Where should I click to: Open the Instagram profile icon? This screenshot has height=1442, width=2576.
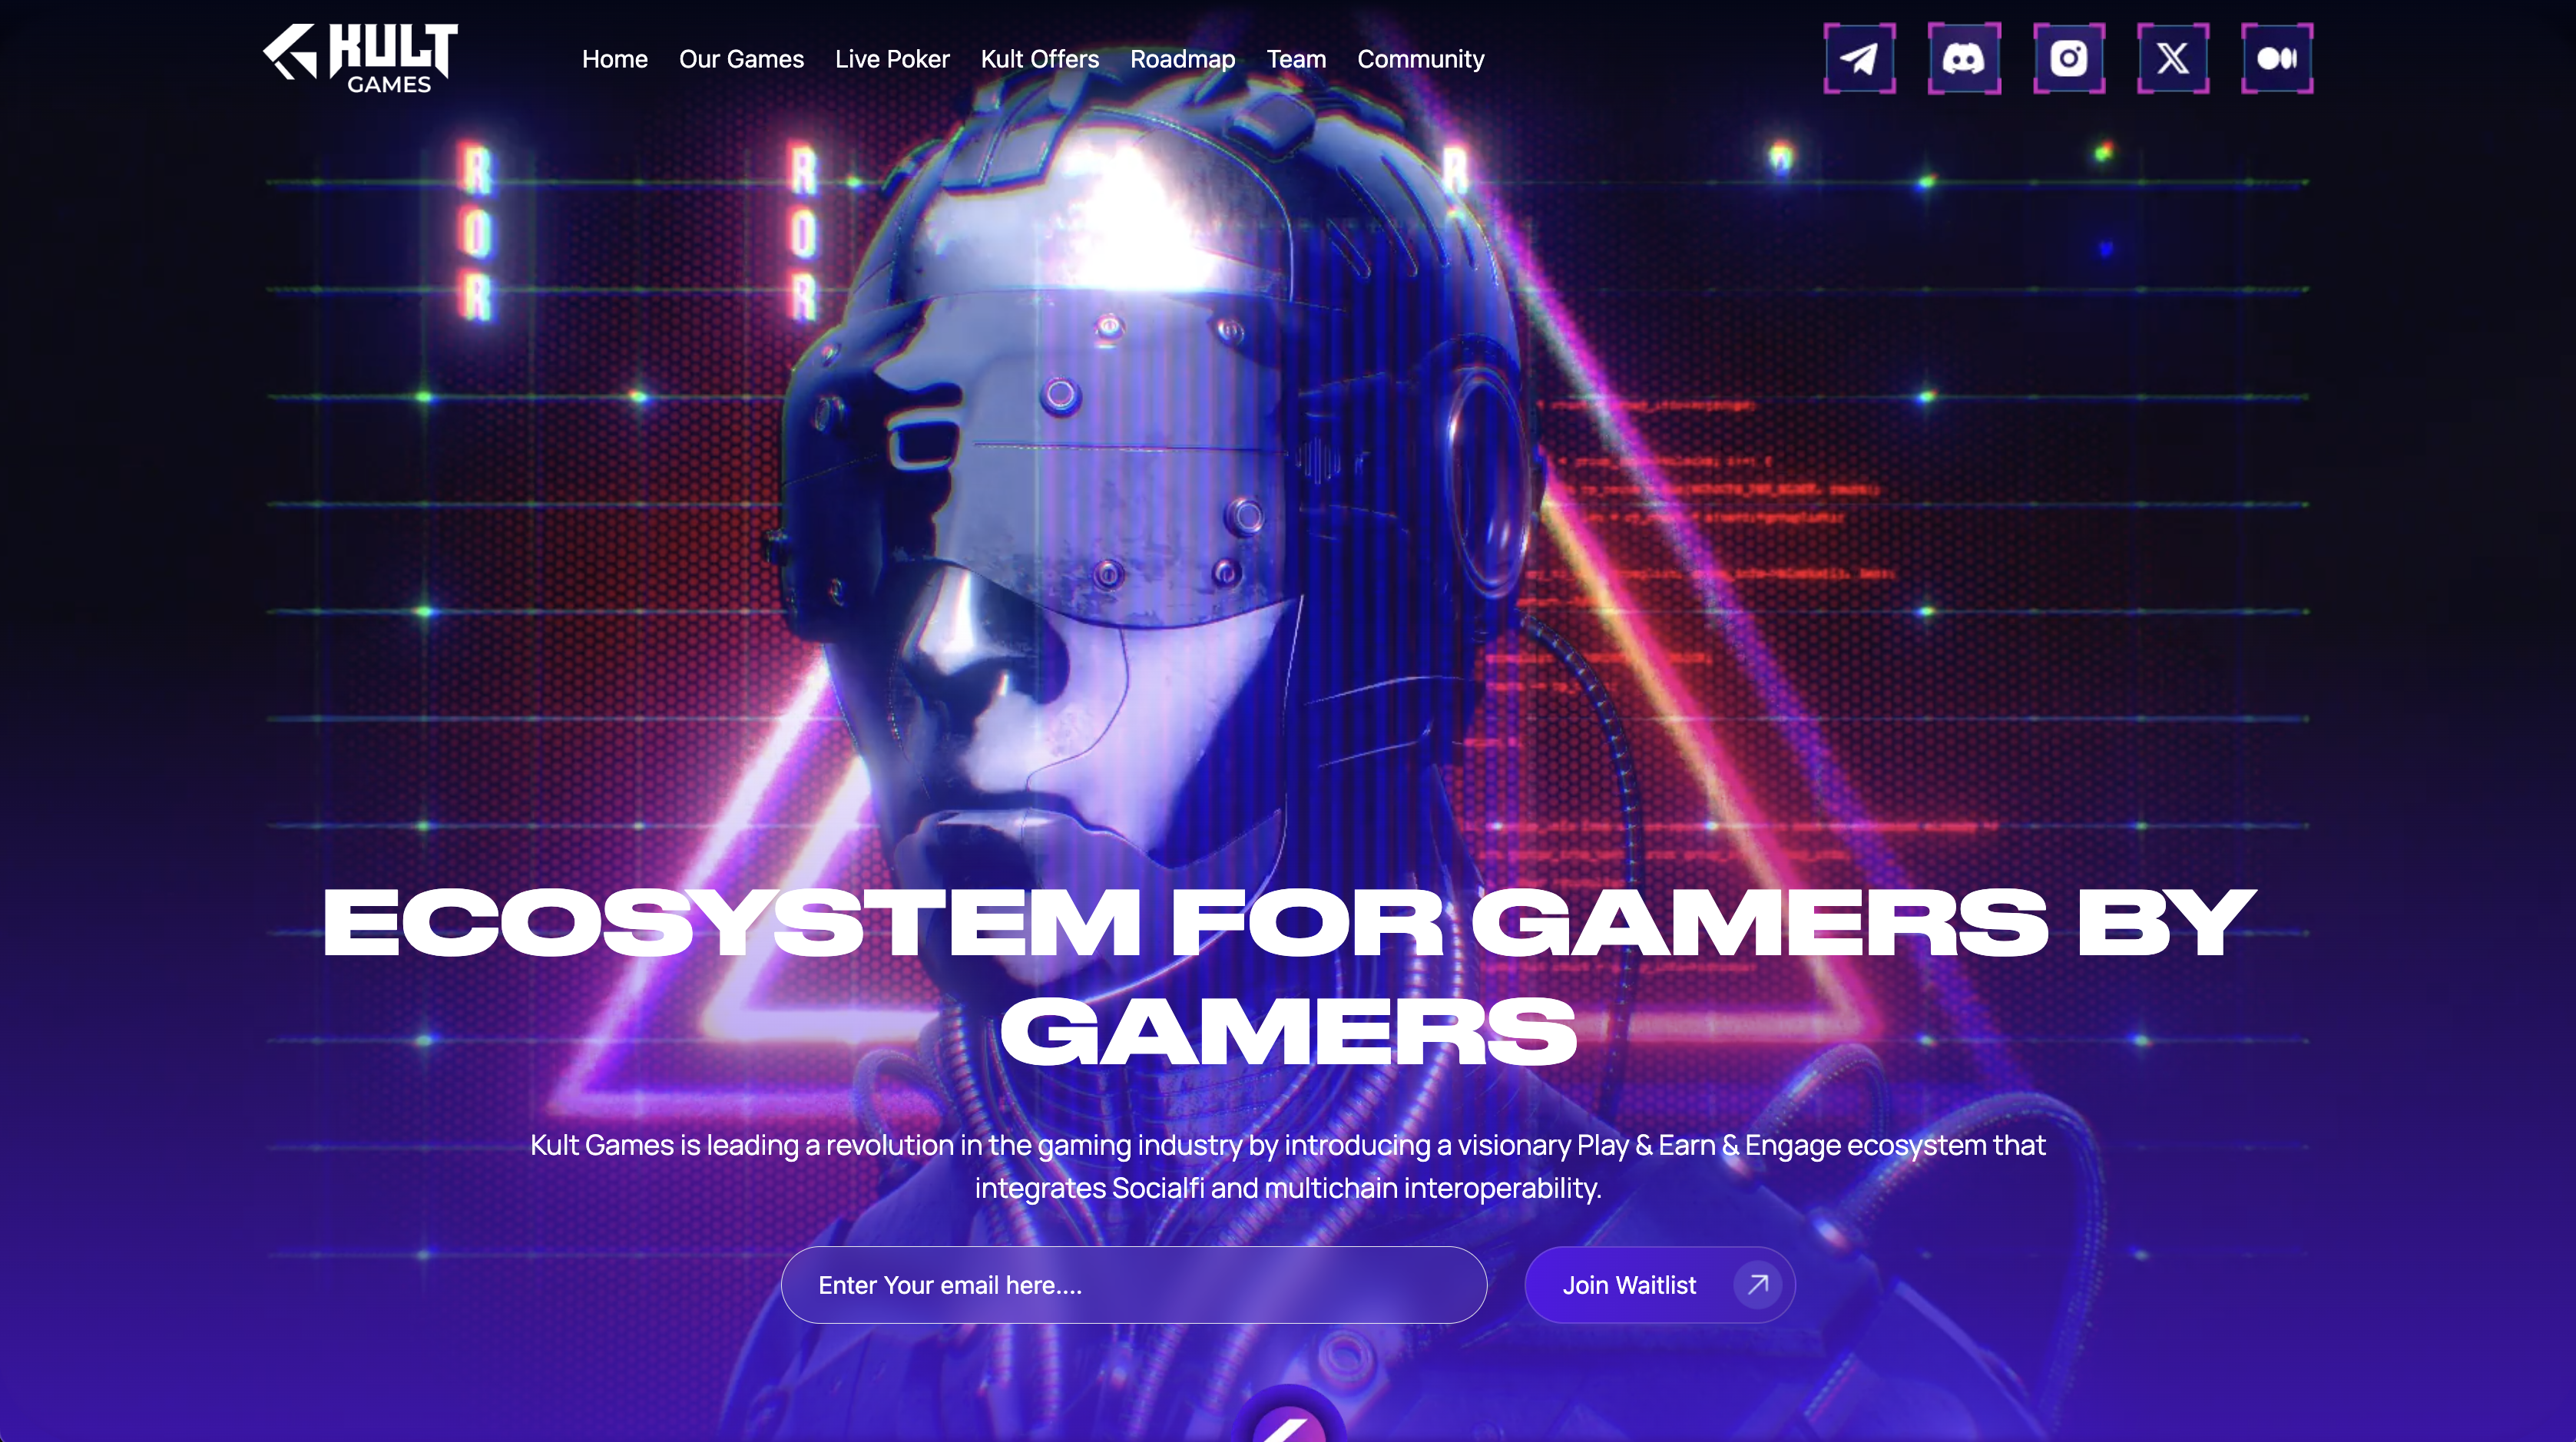(x=2068, y=58)
